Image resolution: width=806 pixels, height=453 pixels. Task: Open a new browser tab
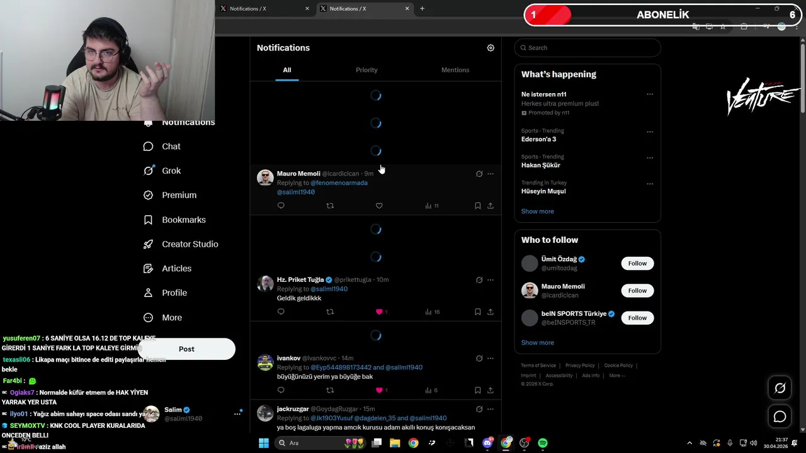422,9
